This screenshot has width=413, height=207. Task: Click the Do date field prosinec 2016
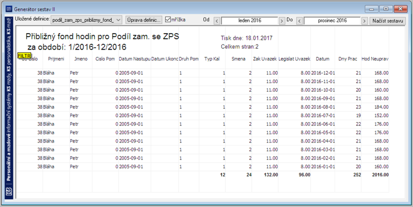click(332, 21)
